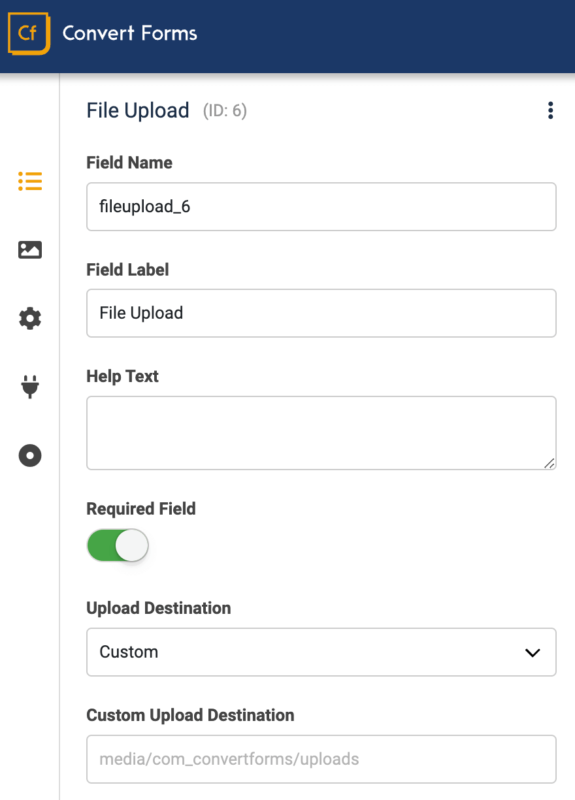This screenshot has height=800, width=575.
Task: Select the Custom Upload Destination field
Action: 321,759
